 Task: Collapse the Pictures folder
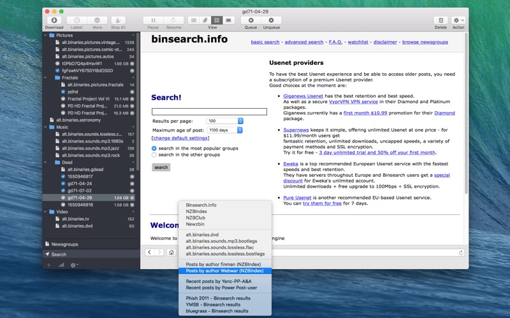pyautogui.click(x=45, y=35)
